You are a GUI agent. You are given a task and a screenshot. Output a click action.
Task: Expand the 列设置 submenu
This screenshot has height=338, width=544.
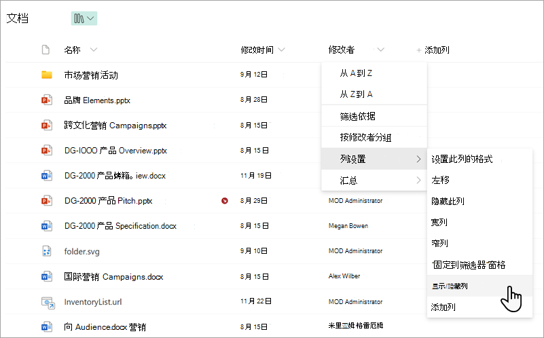[374, 159]
